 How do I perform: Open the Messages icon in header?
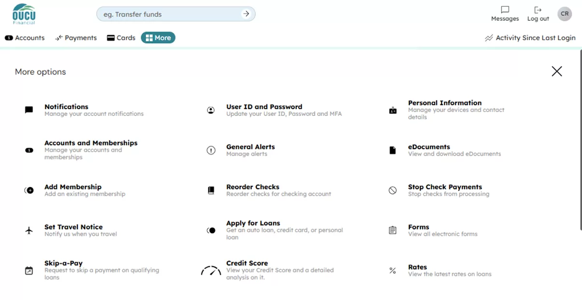click(505, 14)
